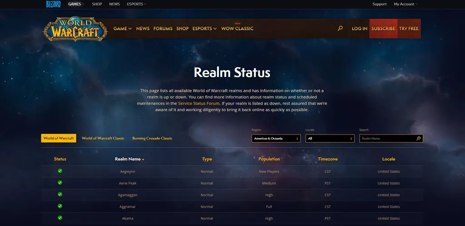
Task: Sort by the Locale column header
Action: [389, 159]
